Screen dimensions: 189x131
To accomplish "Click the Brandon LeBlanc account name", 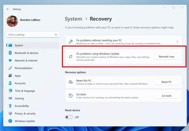I will click(30, 20).
